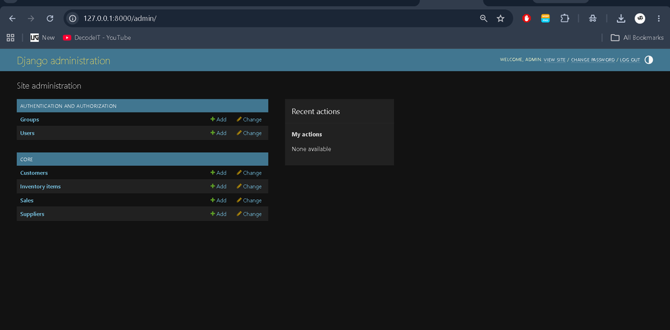
Task: Click Change for Sales
Action: point(249,200)
